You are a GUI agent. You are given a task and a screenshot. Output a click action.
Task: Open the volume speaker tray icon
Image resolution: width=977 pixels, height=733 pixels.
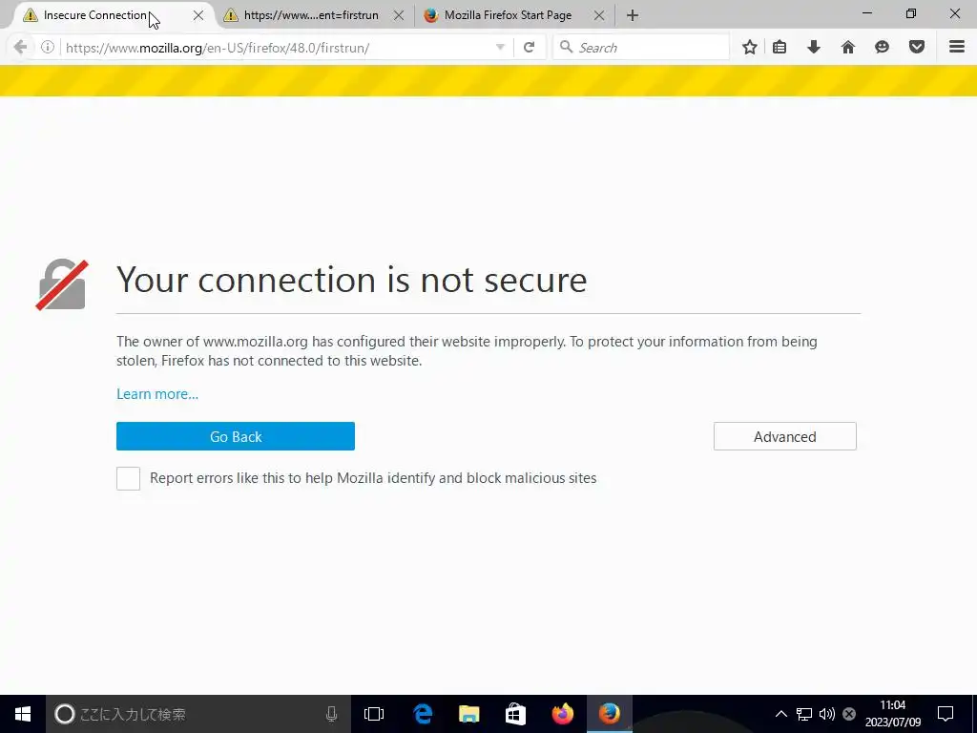point(827,714)
